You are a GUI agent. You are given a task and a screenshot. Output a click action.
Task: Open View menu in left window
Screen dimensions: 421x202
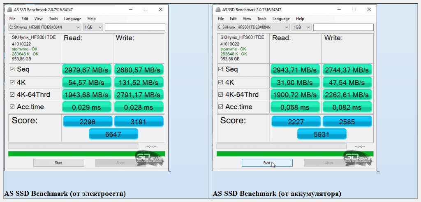click(38, 19)
